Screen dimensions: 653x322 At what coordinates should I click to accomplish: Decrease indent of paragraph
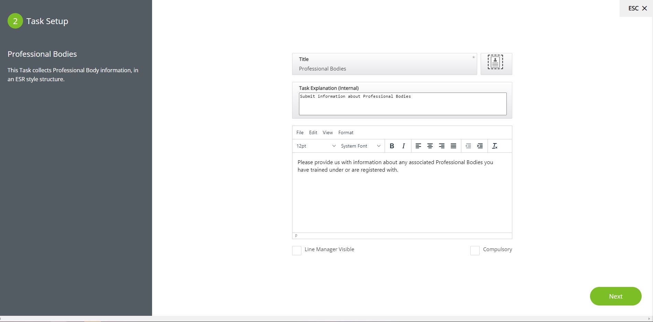click(468, 146)
